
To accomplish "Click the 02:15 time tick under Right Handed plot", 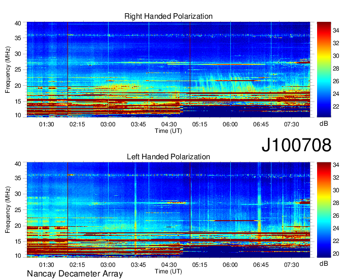I will (x=77, y=124).
